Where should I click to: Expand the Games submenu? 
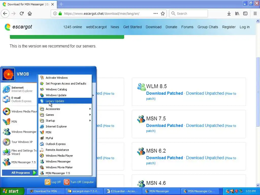pos(65,115)
